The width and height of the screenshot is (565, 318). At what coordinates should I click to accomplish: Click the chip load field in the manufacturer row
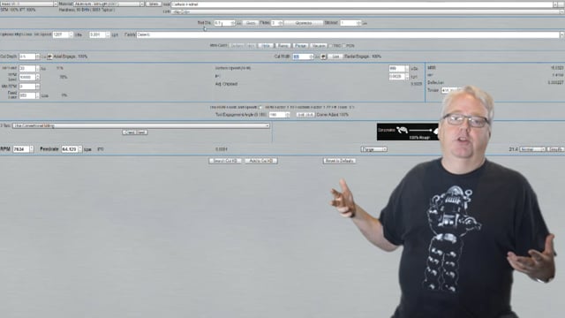pos(97,34)
